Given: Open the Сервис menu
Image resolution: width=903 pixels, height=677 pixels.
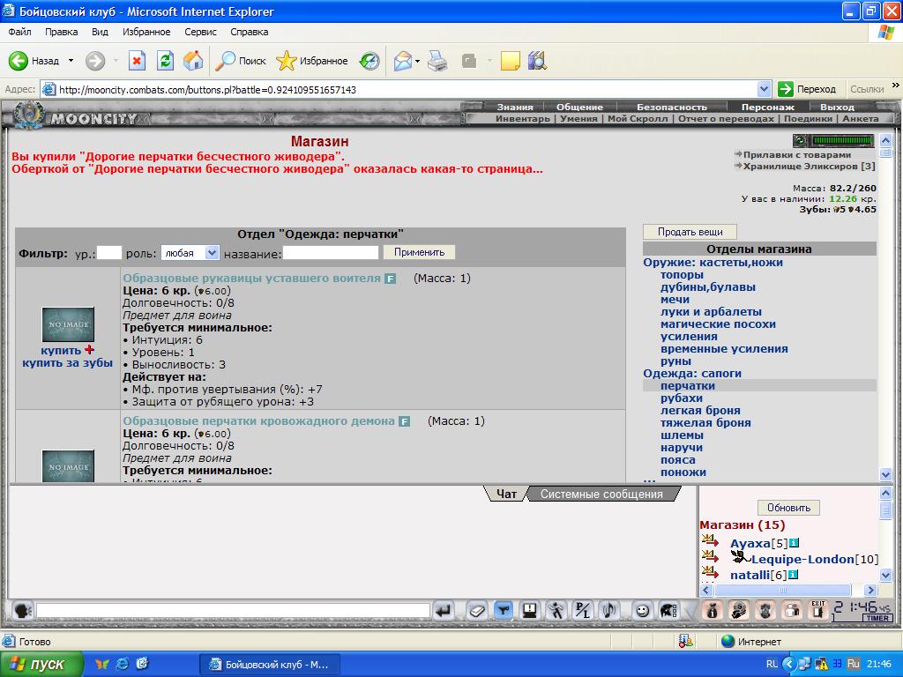Looking at the screenshot, I should (200, 33).
